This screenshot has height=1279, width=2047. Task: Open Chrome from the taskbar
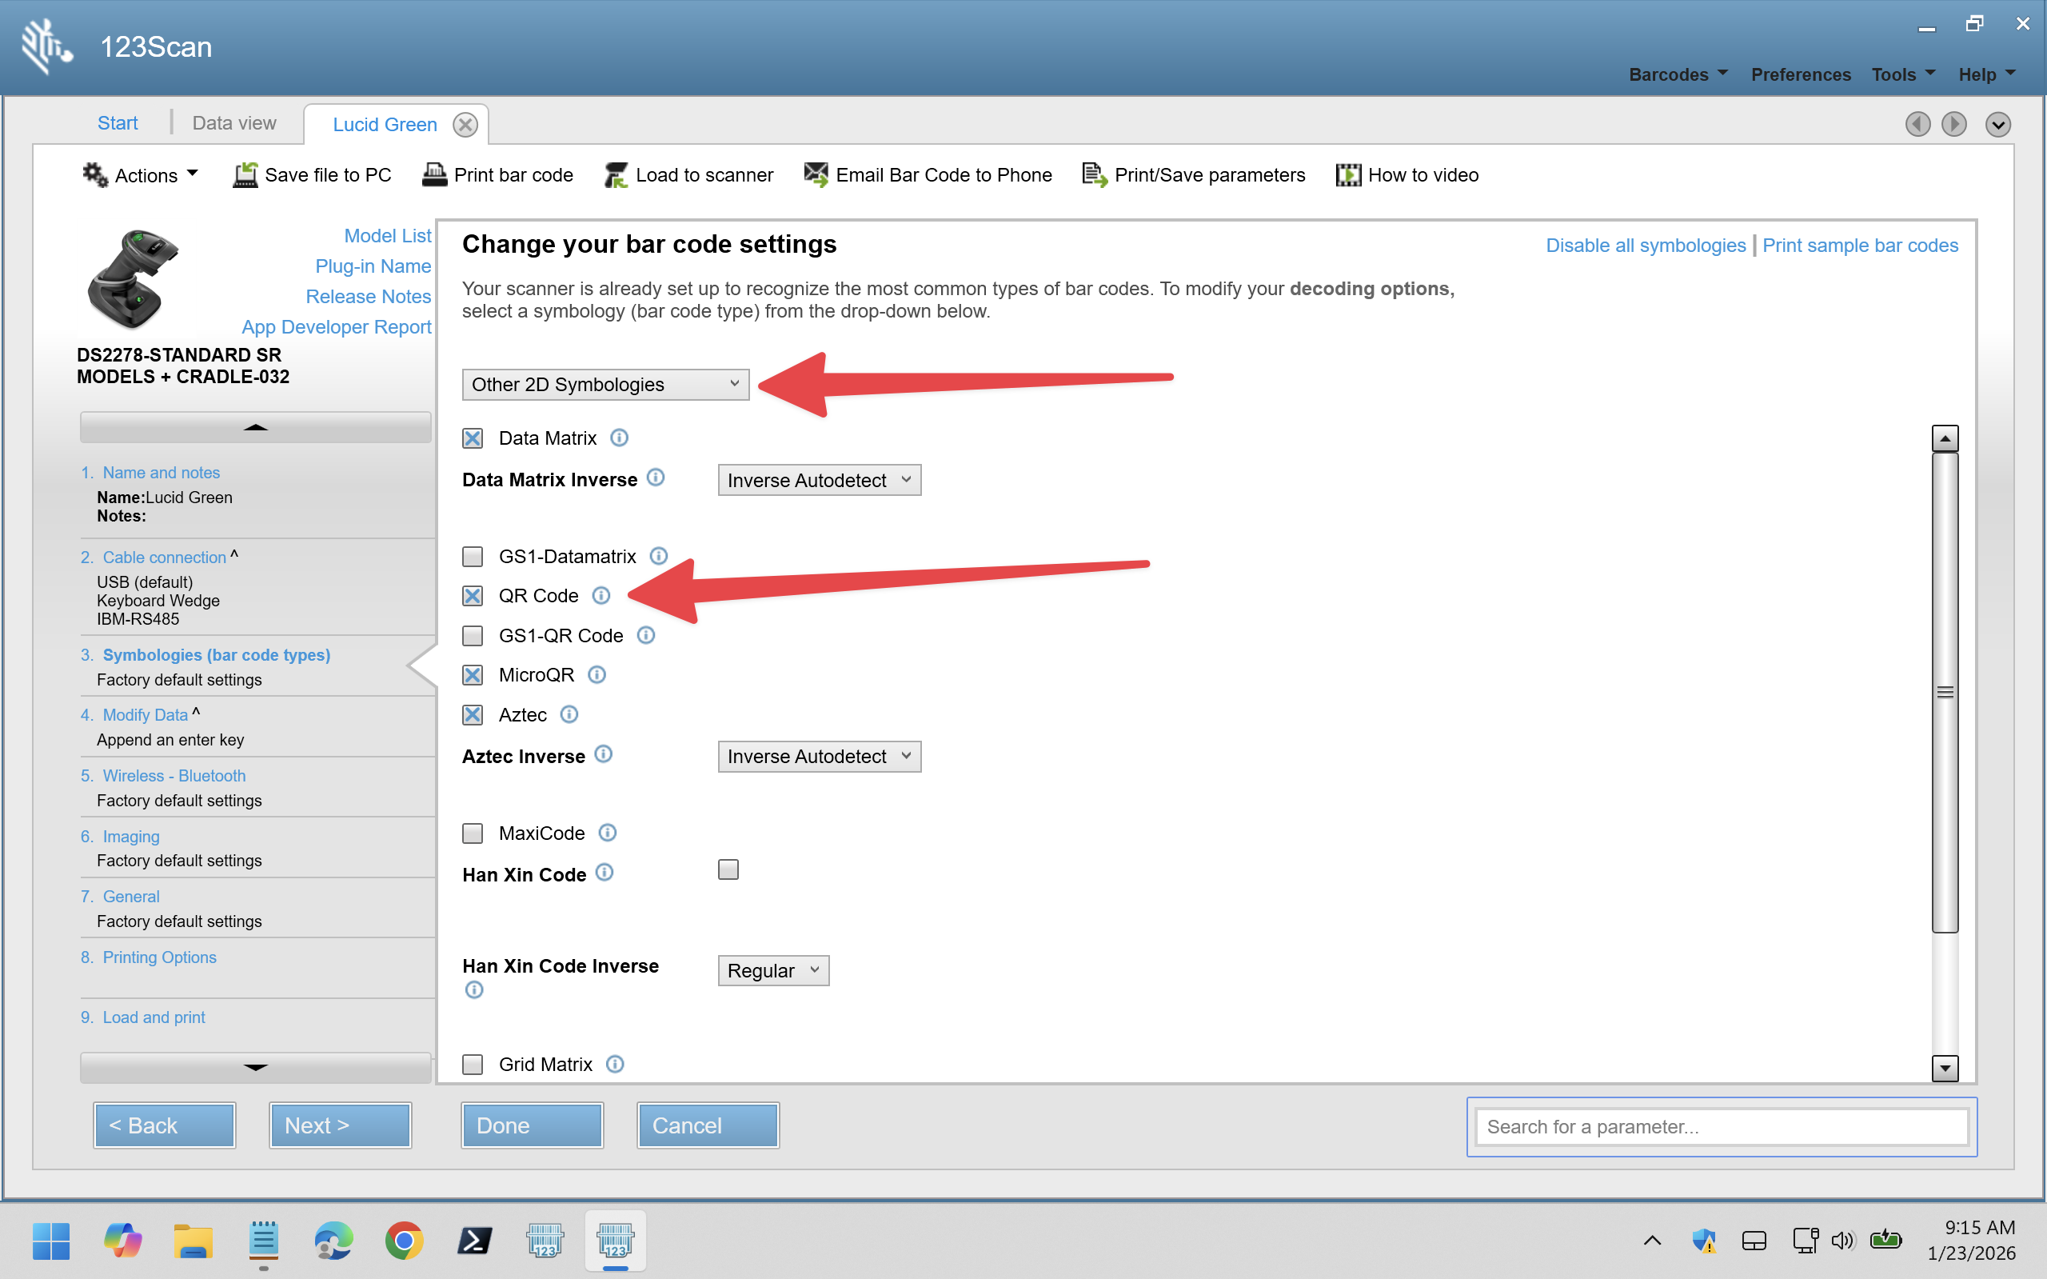click(x=404, y=1241)
